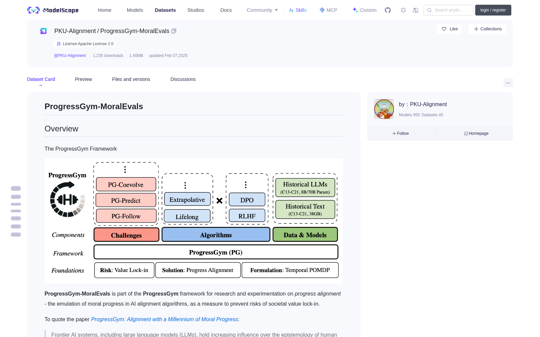The image size is (540, 337).
Task: Click the 'Overview' heading
Action: click(x=61, y=129)
